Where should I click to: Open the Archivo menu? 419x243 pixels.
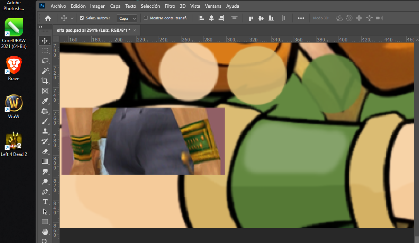click(58, 6)
